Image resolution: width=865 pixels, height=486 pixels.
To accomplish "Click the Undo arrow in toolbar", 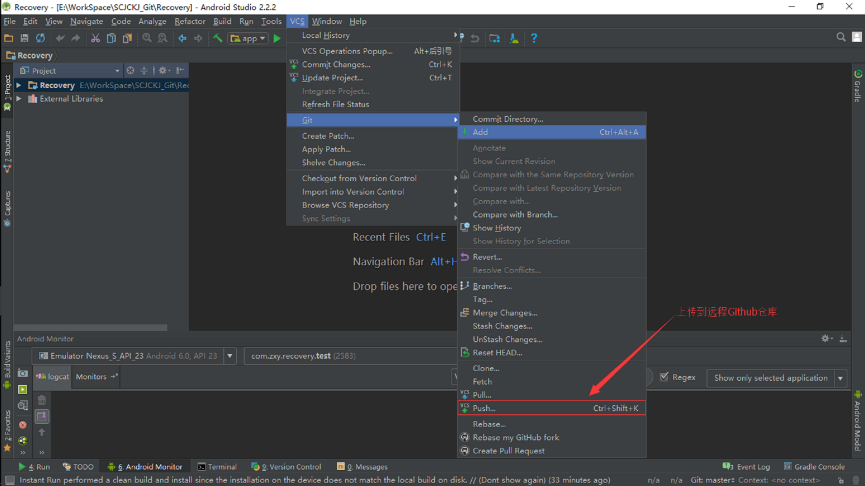I will pos(60,38).
